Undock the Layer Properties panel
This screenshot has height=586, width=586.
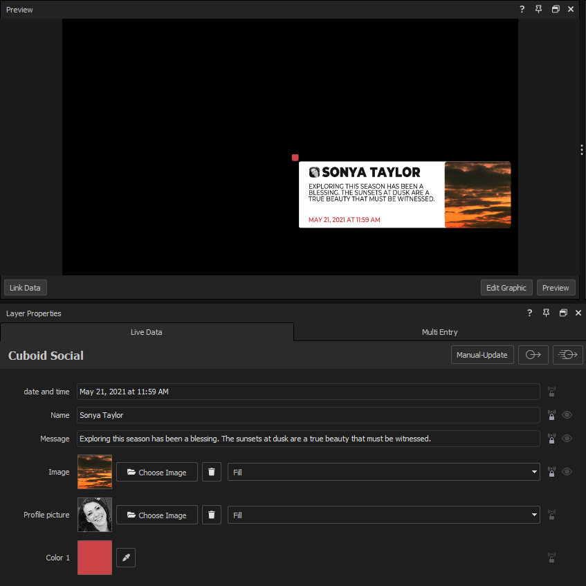563,313
